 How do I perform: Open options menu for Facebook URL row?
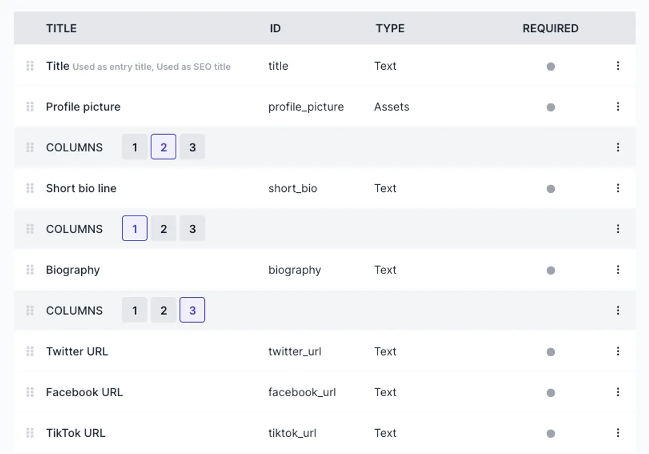click(618, 392)
